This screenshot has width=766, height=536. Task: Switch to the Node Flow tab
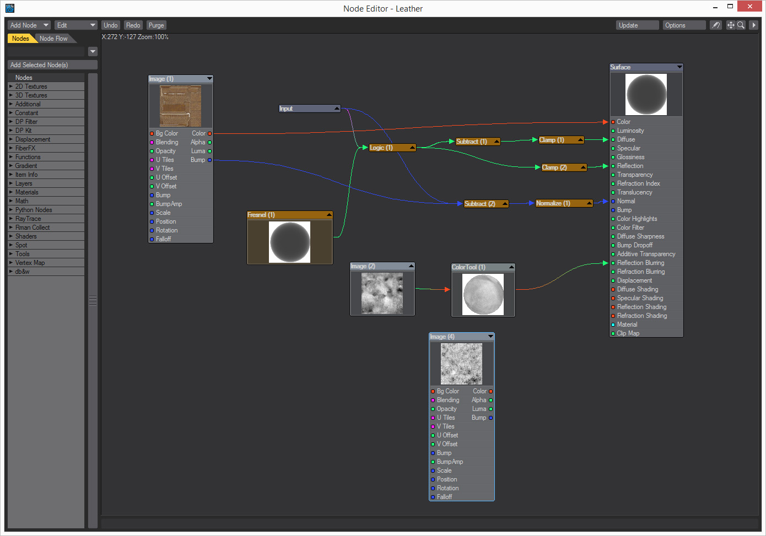tap(53, 39)
